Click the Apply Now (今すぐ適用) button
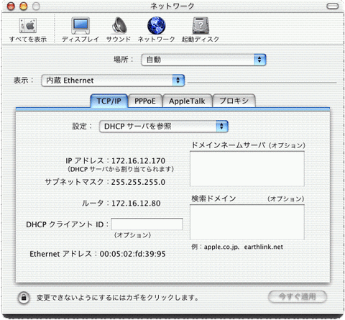The image size is (345, 320). [x=298, y=297]
